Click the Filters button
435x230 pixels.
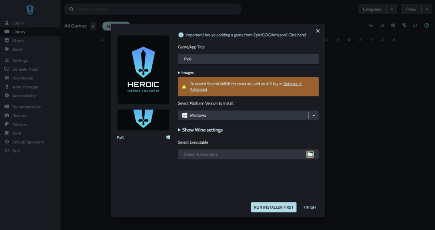(x=411, y=9)
